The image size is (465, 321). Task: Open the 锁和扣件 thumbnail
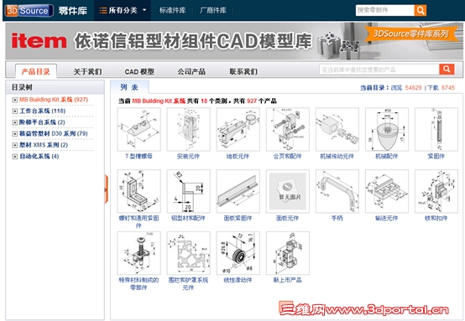[436, 191]
